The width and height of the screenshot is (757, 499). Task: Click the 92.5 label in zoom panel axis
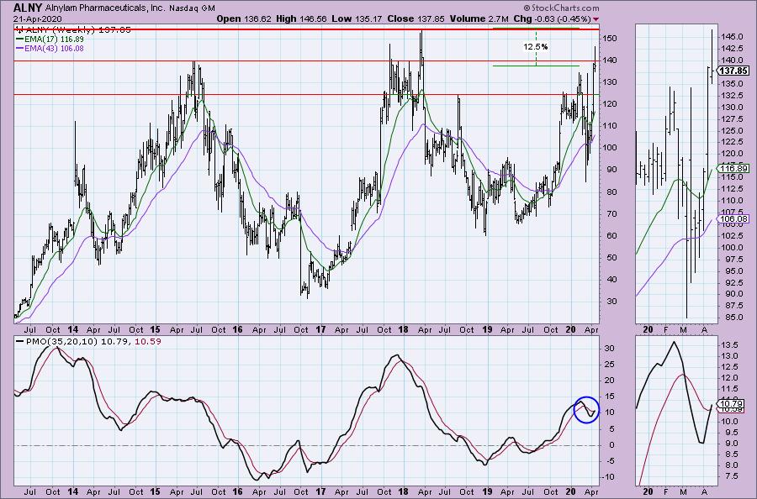click(734, 282)
